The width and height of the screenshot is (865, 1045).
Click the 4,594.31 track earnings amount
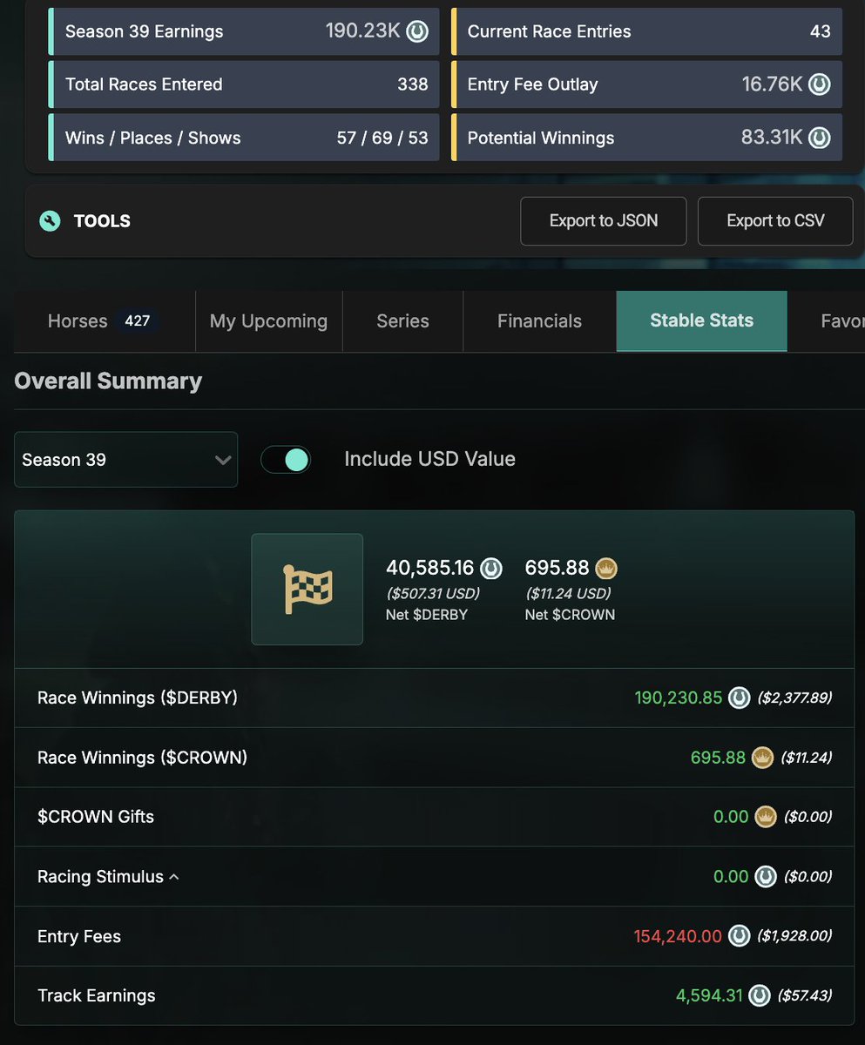point(710,995)
